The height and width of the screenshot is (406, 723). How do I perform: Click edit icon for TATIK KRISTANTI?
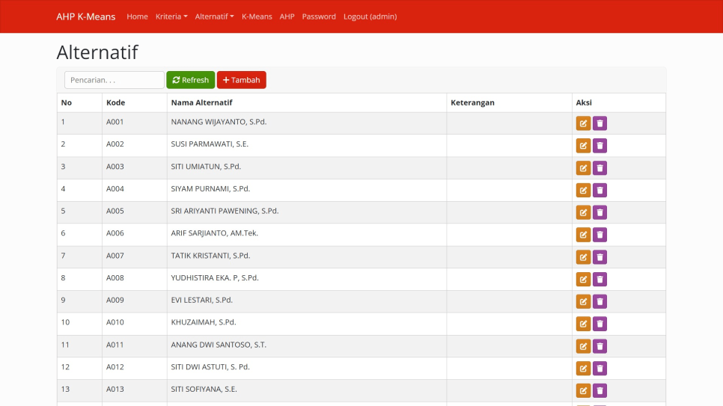(583, 257)
